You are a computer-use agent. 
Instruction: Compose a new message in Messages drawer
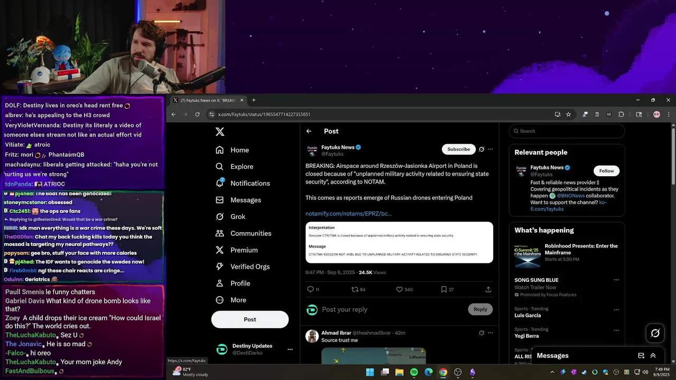641,356
